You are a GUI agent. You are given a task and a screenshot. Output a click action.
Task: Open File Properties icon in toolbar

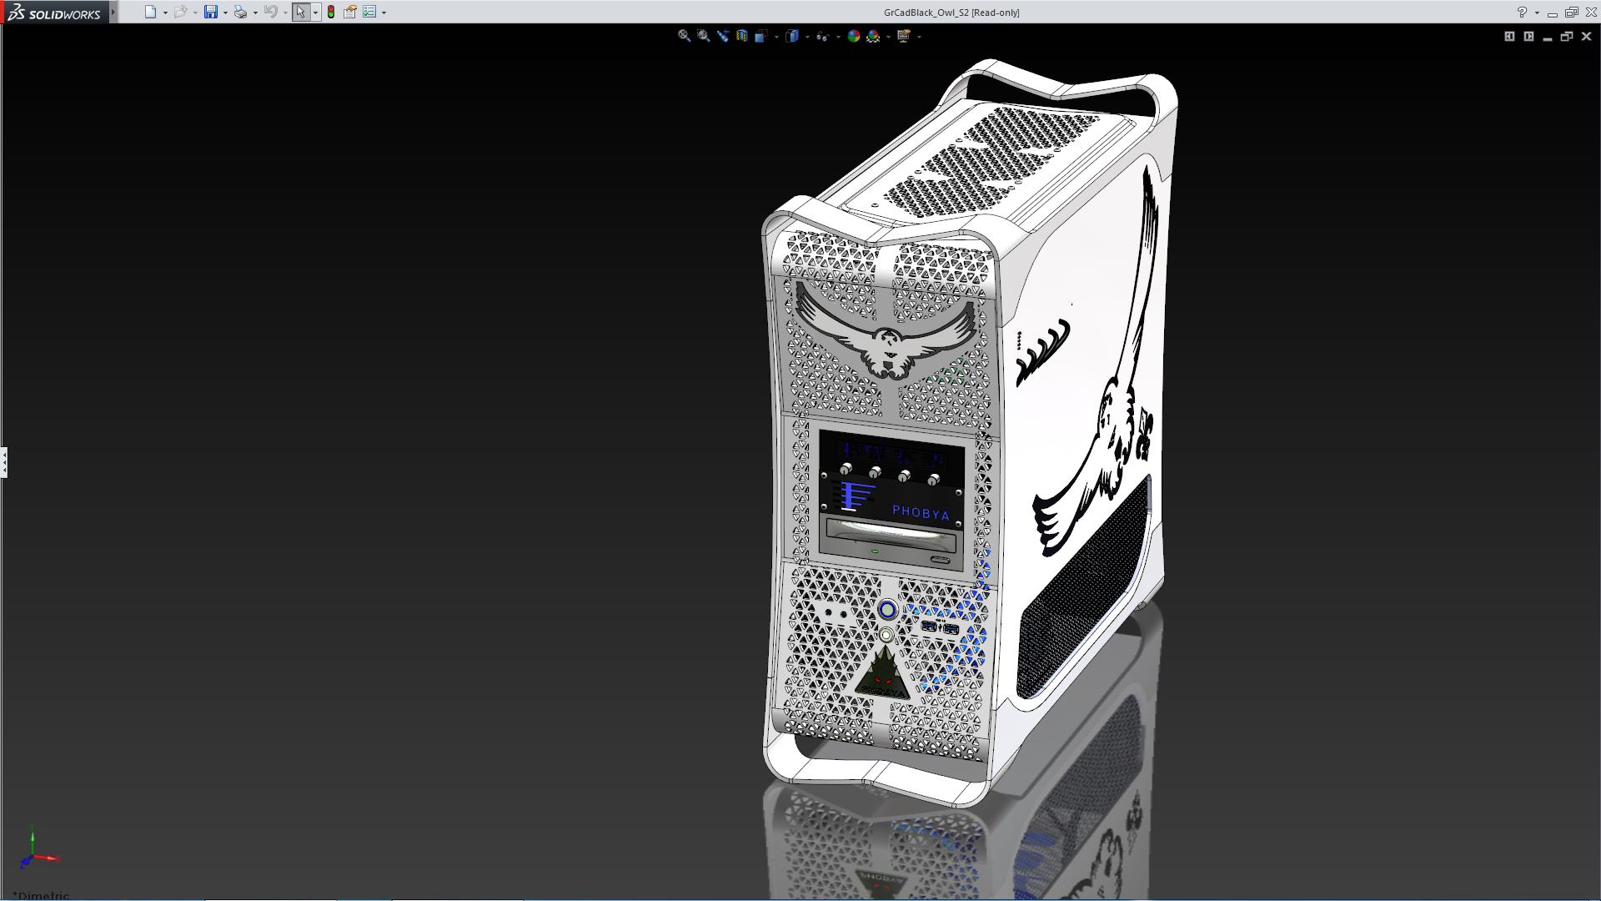pos(350,12)
